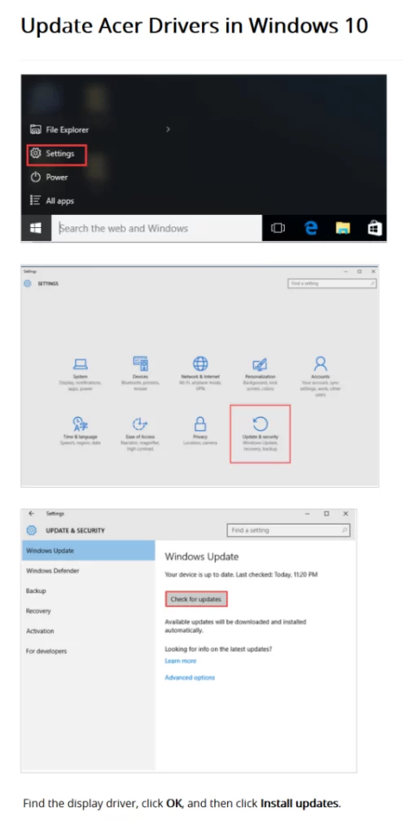403x834 pixels.
Task: Open Update & security settings
Action: coord(260,433)
